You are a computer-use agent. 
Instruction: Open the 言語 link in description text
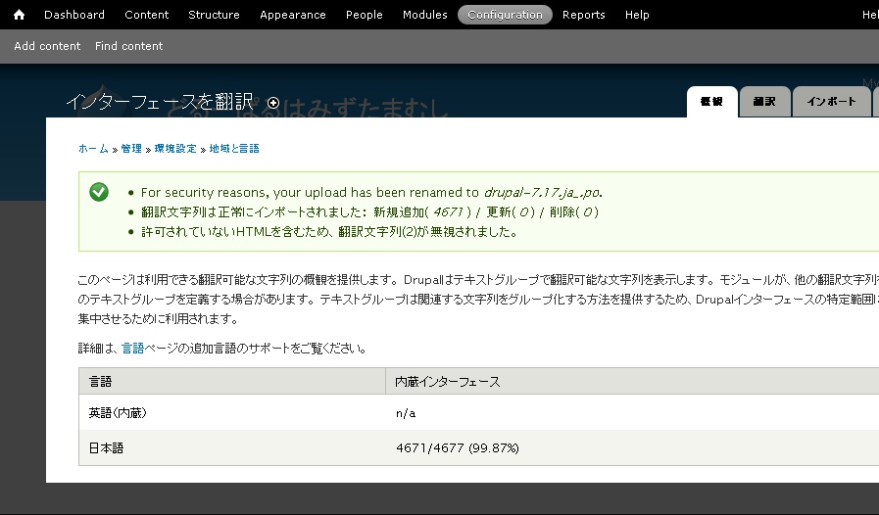point(132,349)
